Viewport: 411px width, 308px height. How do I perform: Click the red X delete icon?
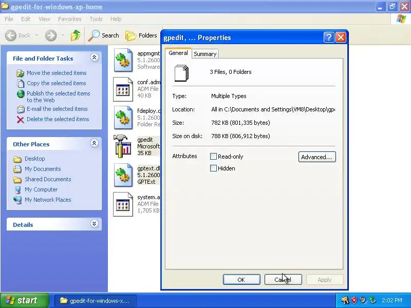tap(20, 120)
